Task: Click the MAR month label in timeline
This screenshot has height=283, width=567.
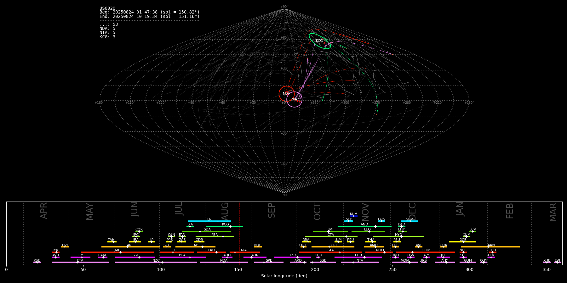Action: click(x=553, y=212)
